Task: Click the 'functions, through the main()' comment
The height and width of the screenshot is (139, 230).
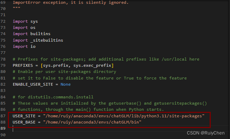Action: click(88, 109)
